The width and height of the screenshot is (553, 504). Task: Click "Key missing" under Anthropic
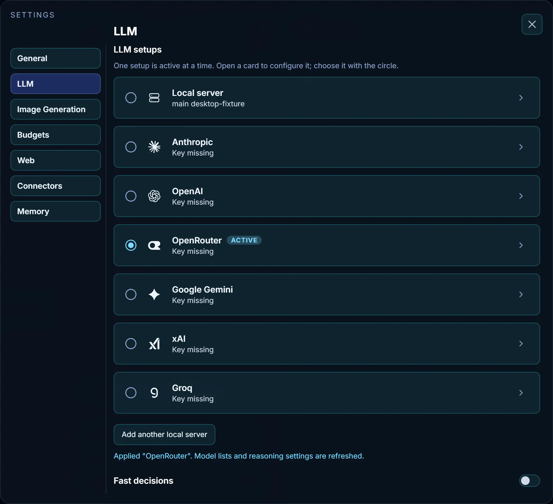pos(193,153)
